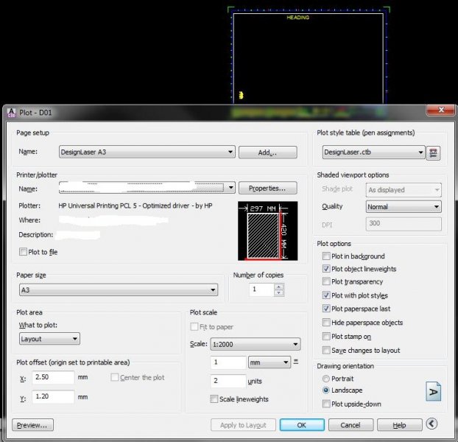Click the X plot offset input field
This screenshot has width=458, height=442.
pos(54,378)
